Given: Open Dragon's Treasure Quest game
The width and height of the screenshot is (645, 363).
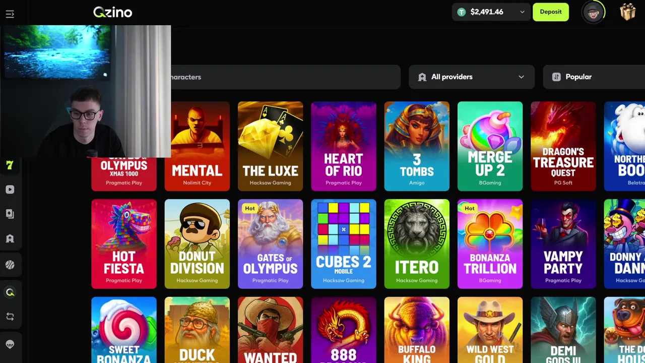Looking at the screenshot, I should [563, 146].
